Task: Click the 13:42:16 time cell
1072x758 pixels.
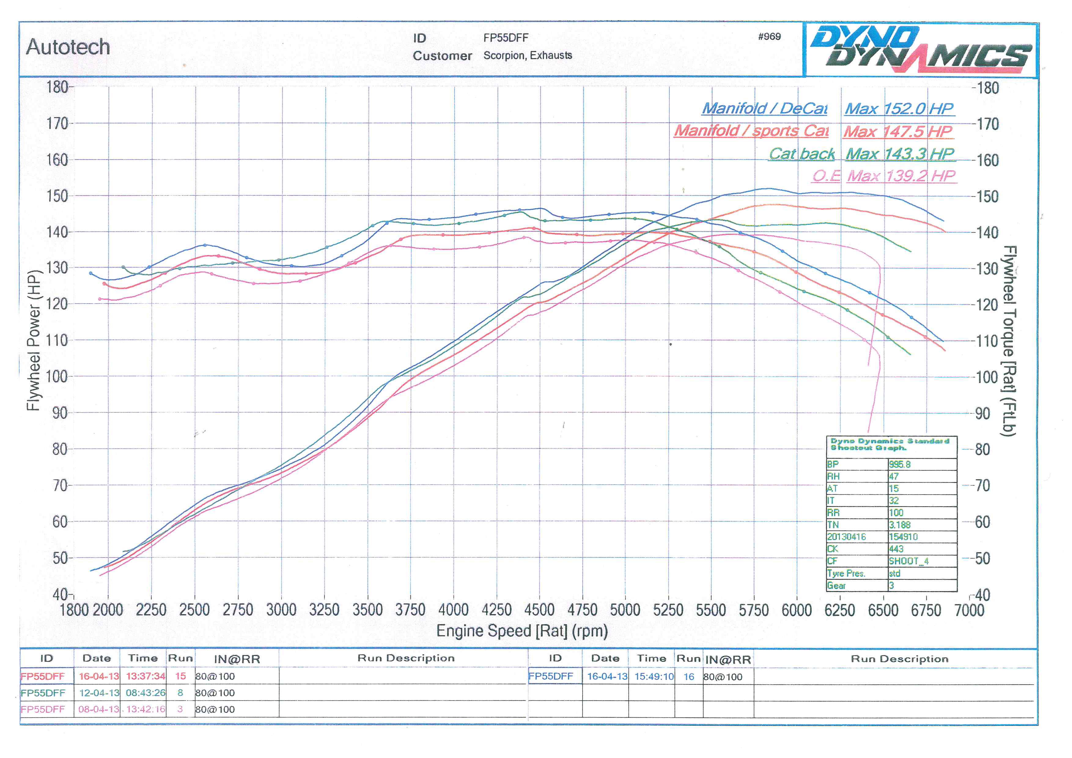Action: click(146, 709)
